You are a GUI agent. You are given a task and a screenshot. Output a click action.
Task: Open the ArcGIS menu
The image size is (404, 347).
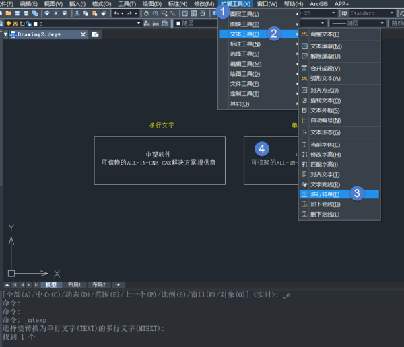(318, 4)
